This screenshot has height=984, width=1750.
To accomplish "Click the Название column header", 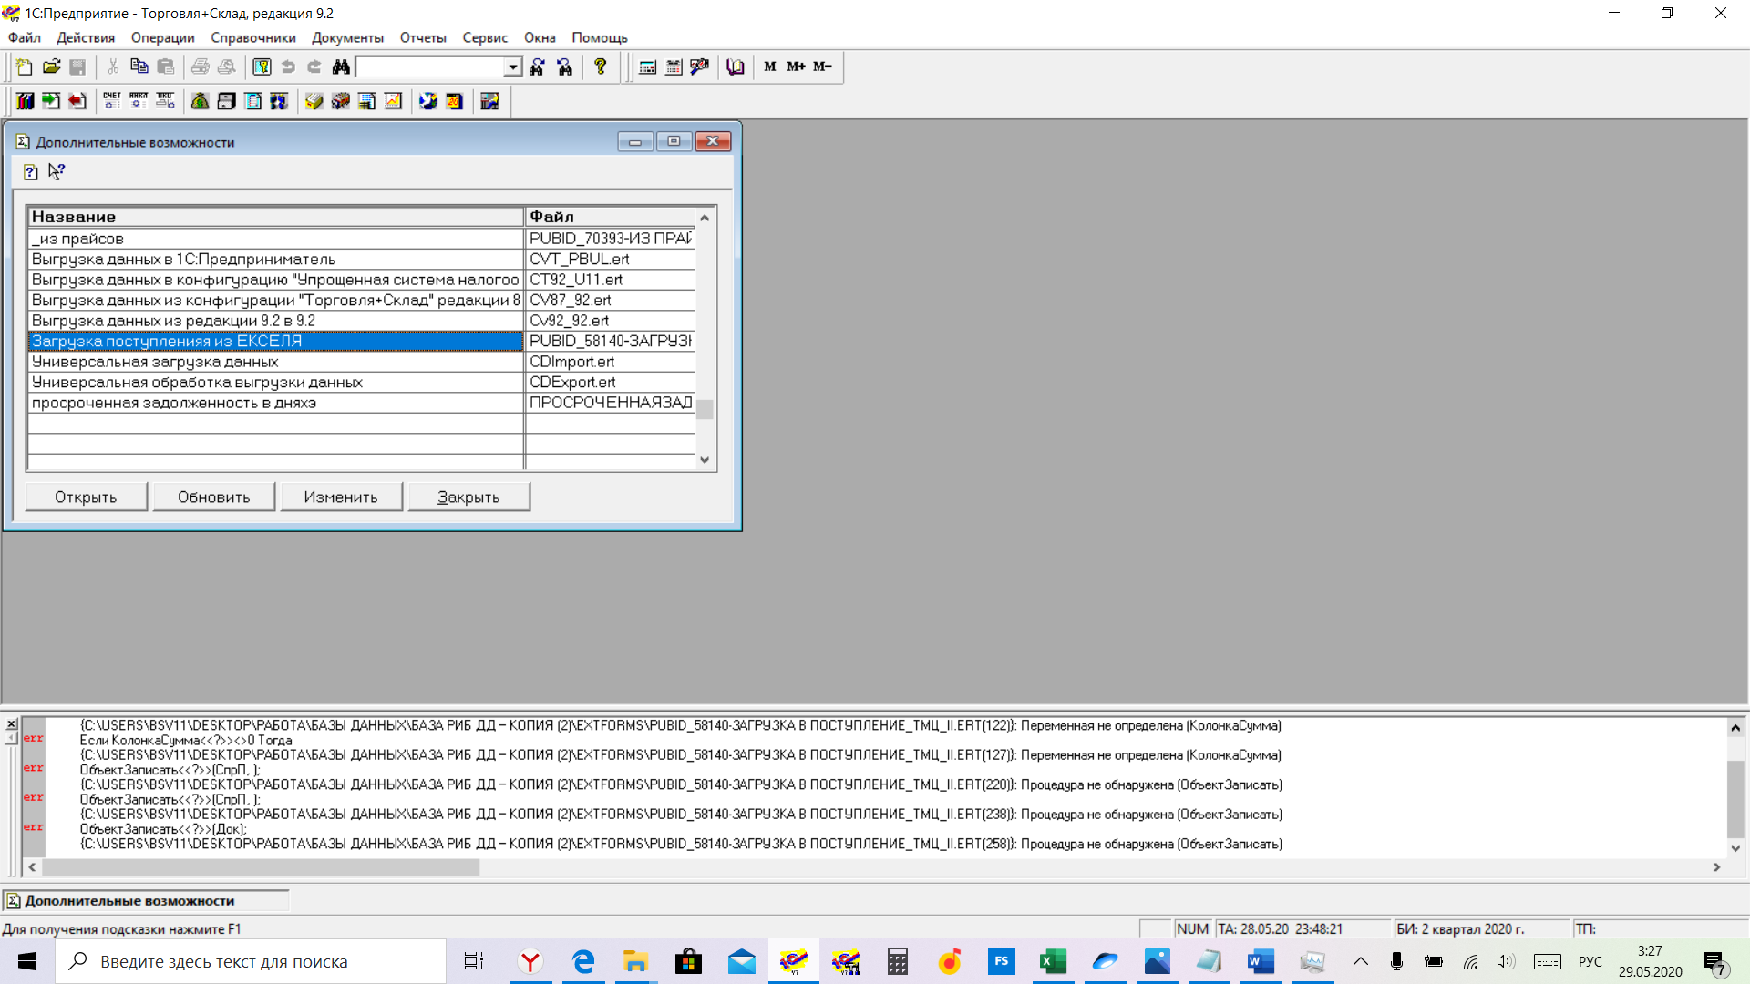I will tap(275, 217).
